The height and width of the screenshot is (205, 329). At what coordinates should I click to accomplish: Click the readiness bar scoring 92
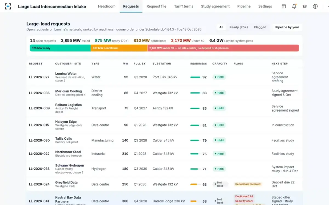coord(195,77)
